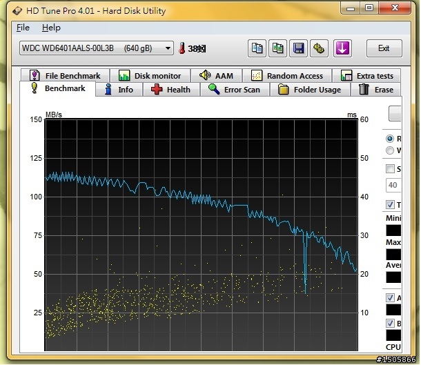Open the AAM tab

(216, 75)
